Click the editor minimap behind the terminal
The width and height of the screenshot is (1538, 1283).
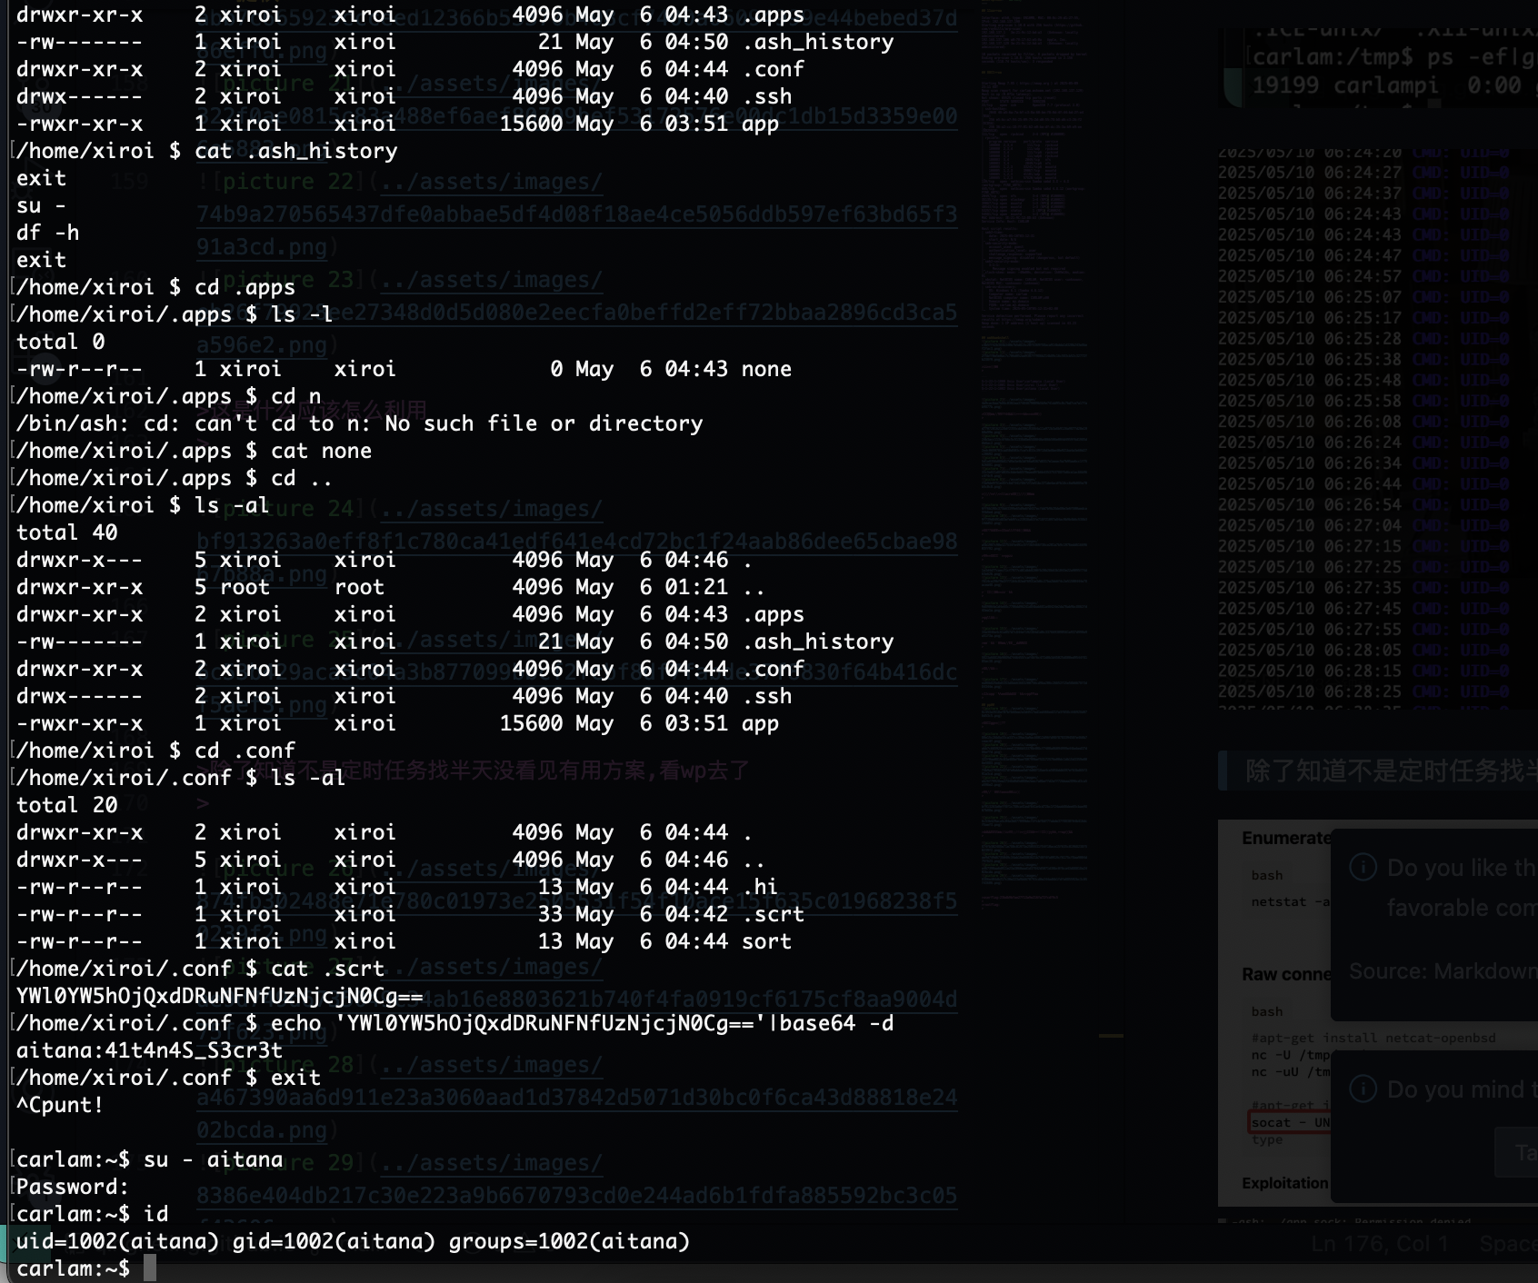click(x=1034, y=454)
